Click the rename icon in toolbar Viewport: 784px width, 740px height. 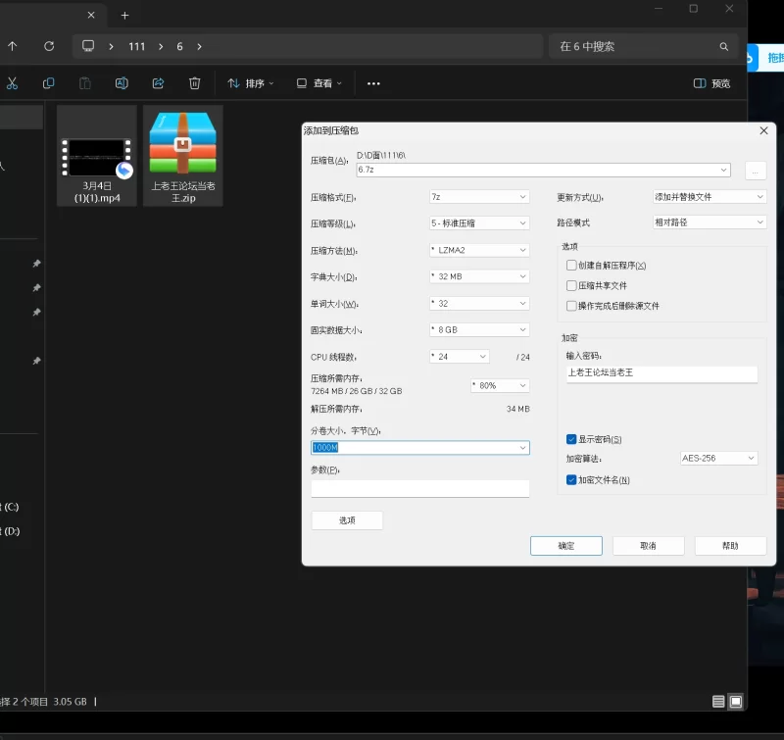[122, 83]
